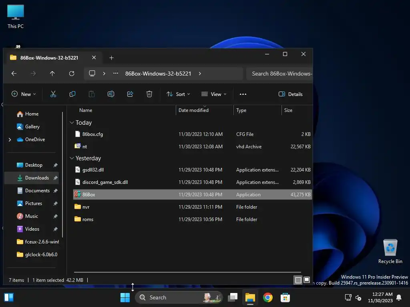410x307 pixels.
Task: Click the Delete trash icon
Action: 149,94
